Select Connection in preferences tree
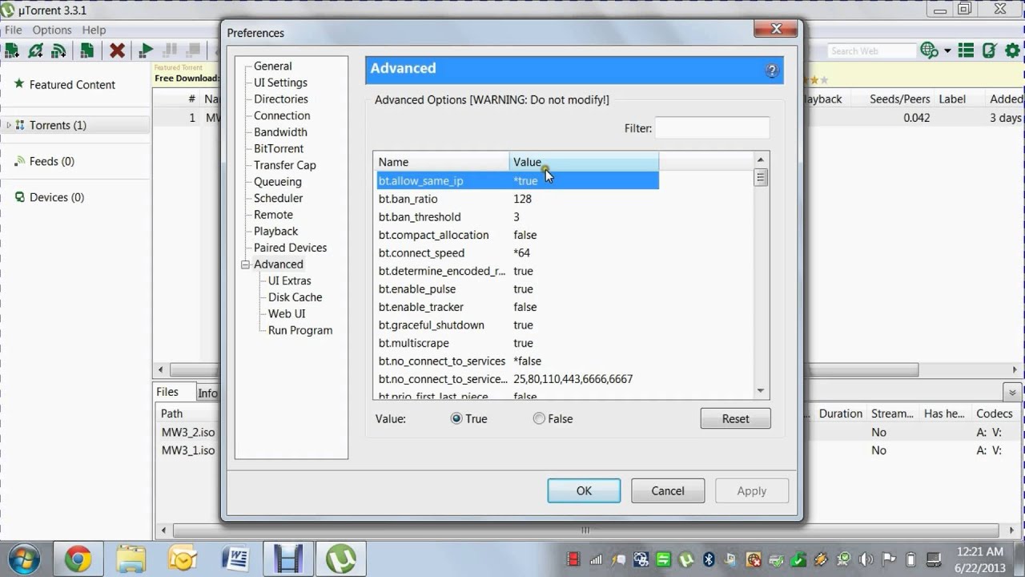 (282, 115)
